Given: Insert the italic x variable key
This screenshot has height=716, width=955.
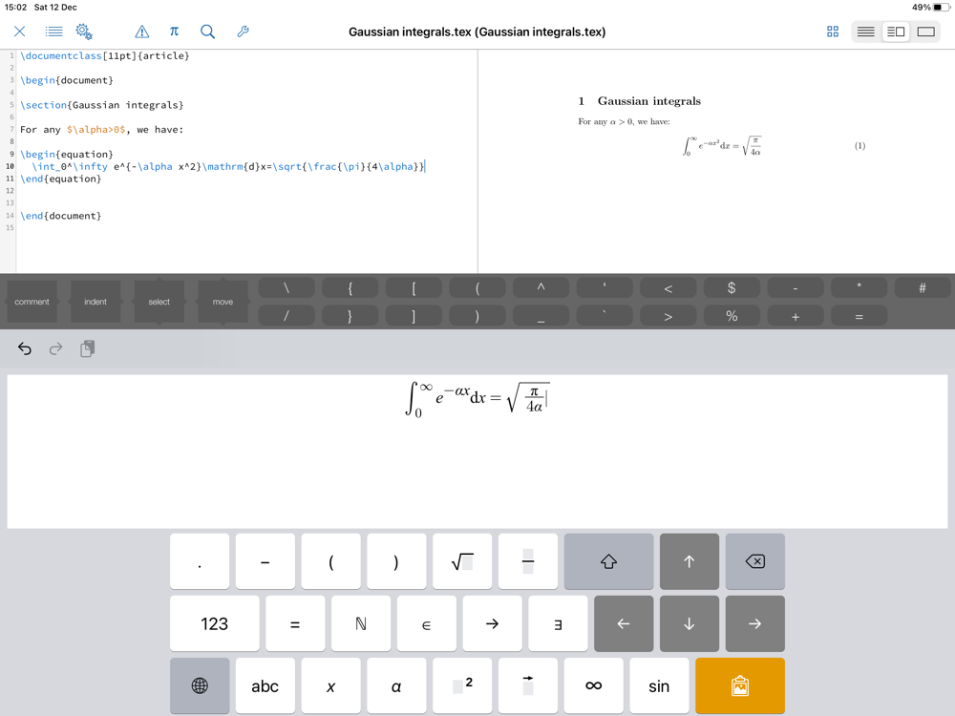Looking at the screenshot, I should pyautogui.click(x=330, y=686).
